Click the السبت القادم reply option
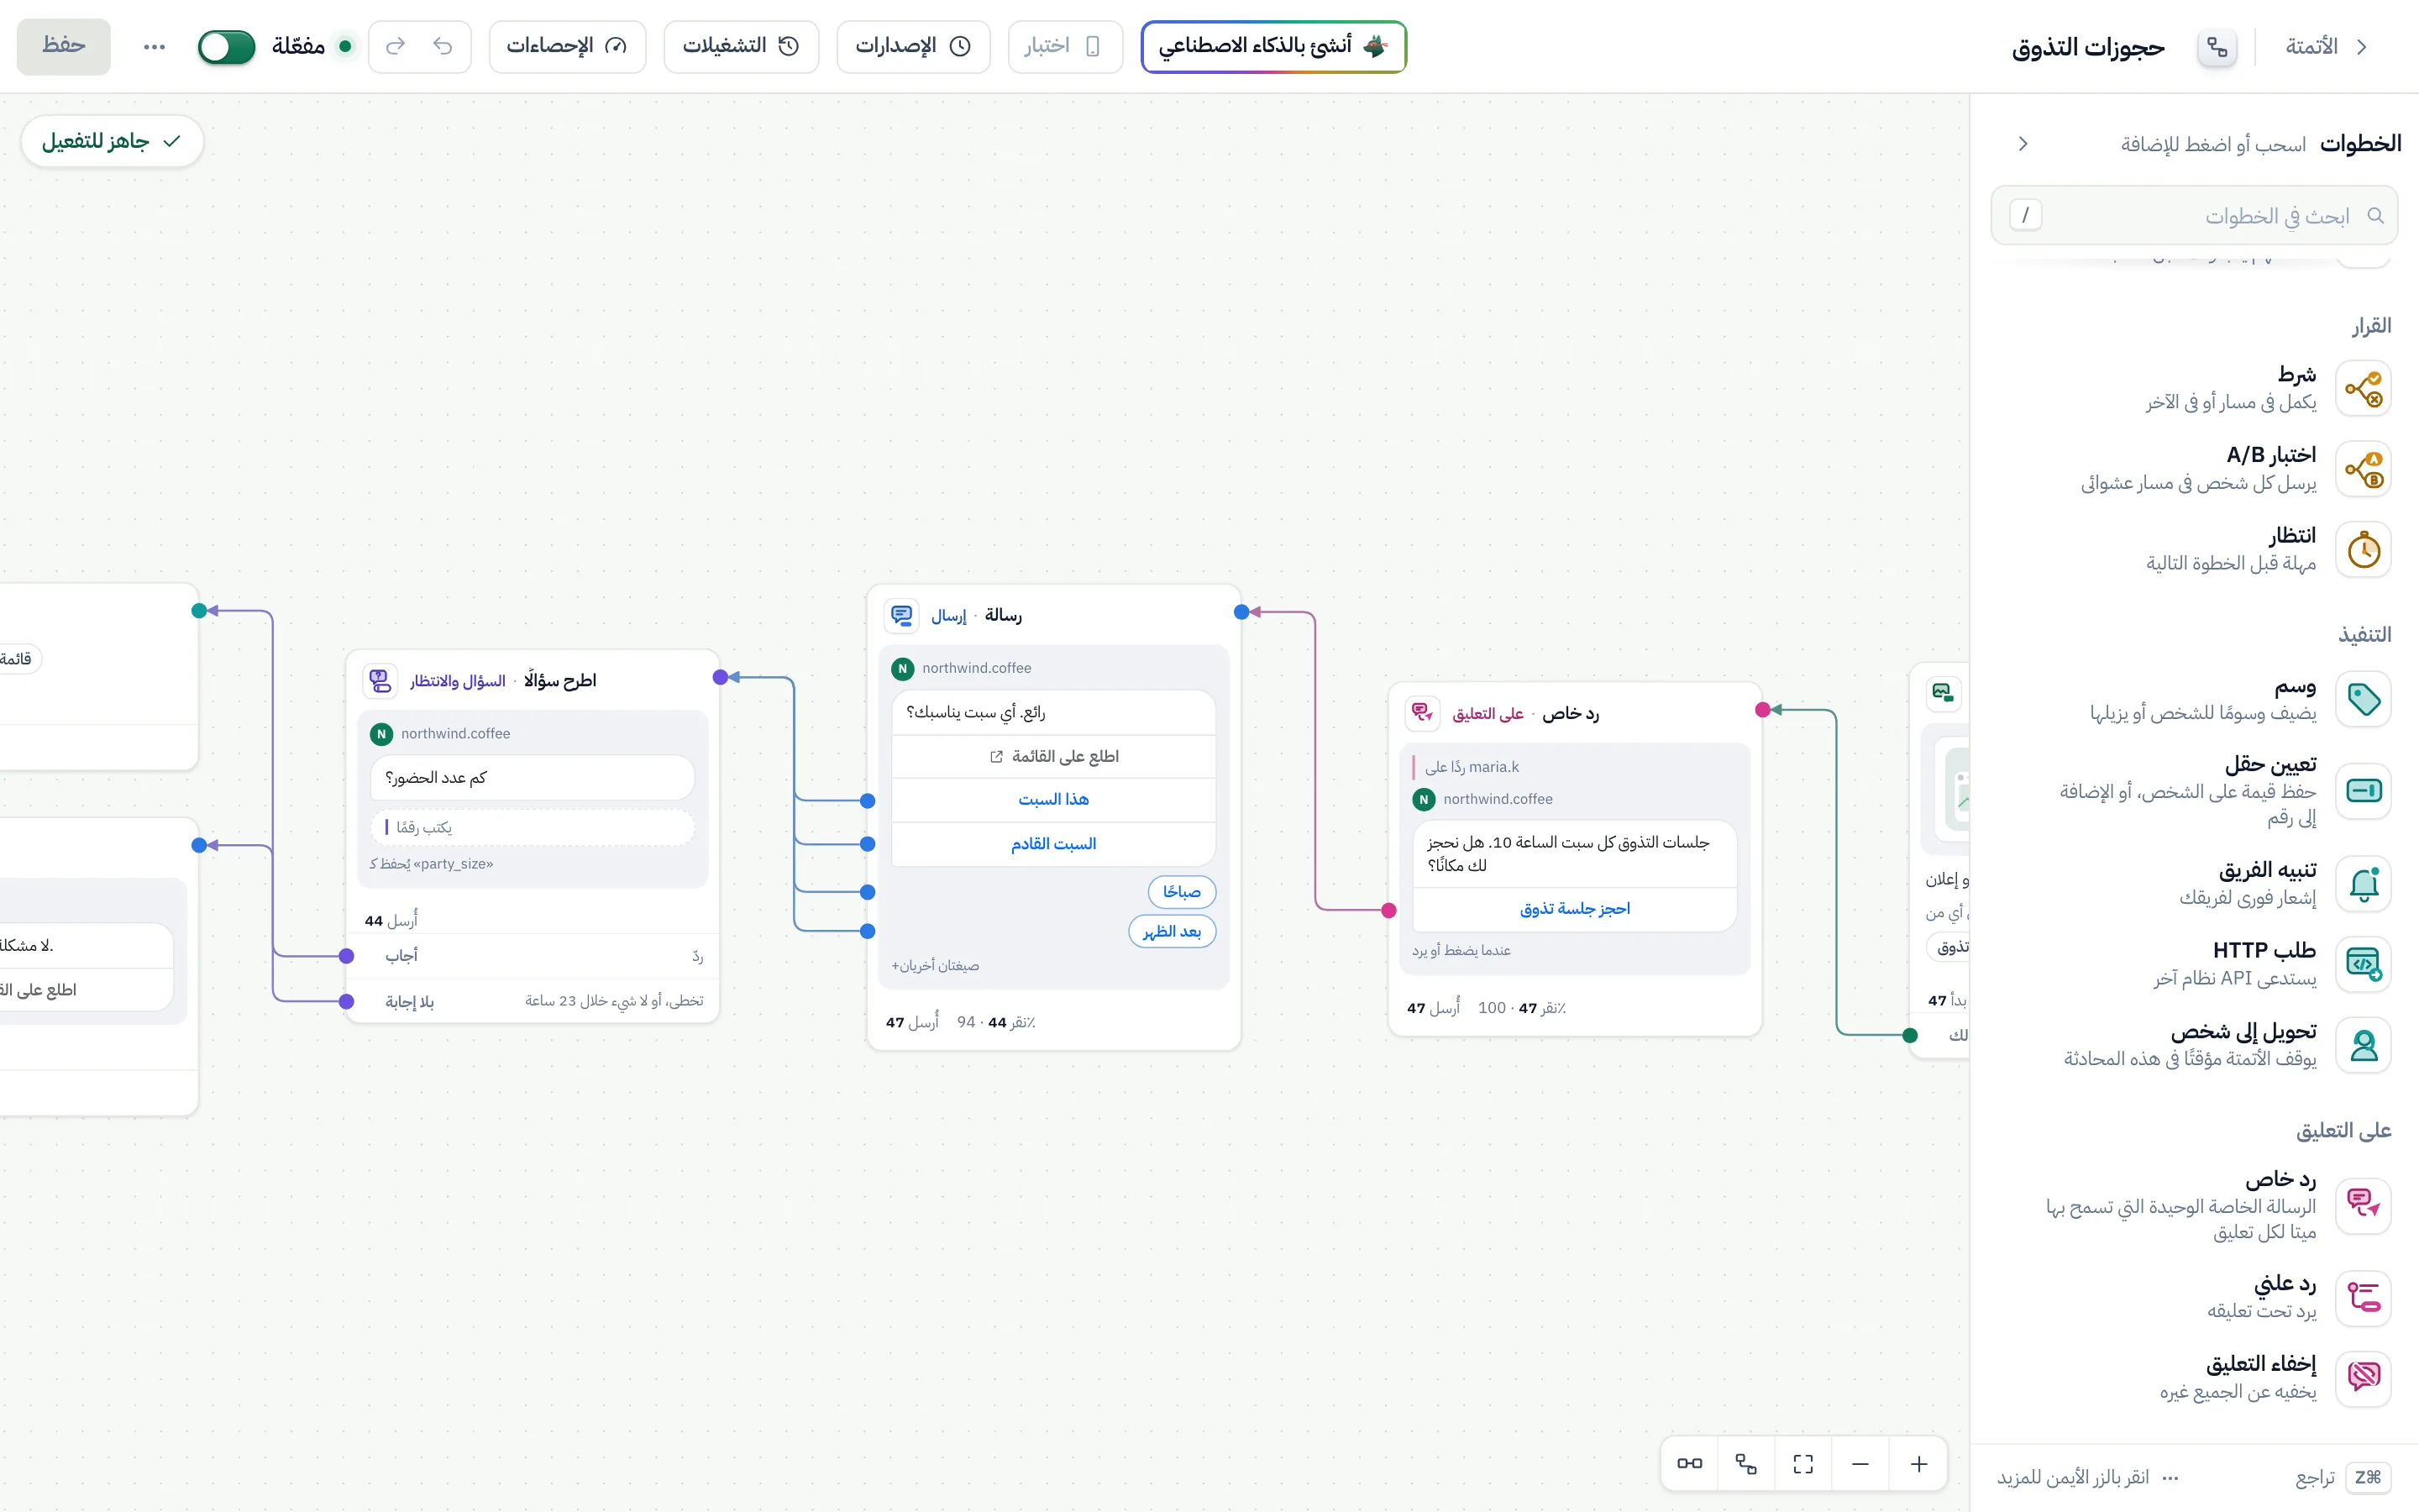Viewport: 2419px width, 1512px height. [1053, 844]
